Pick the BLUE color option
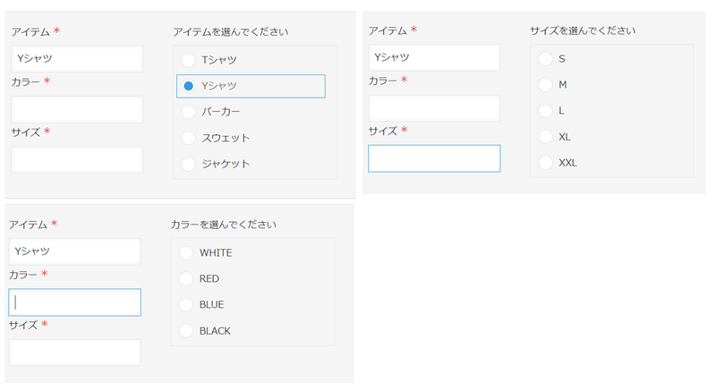The image size is (716, 391). (x=186, y=304)
